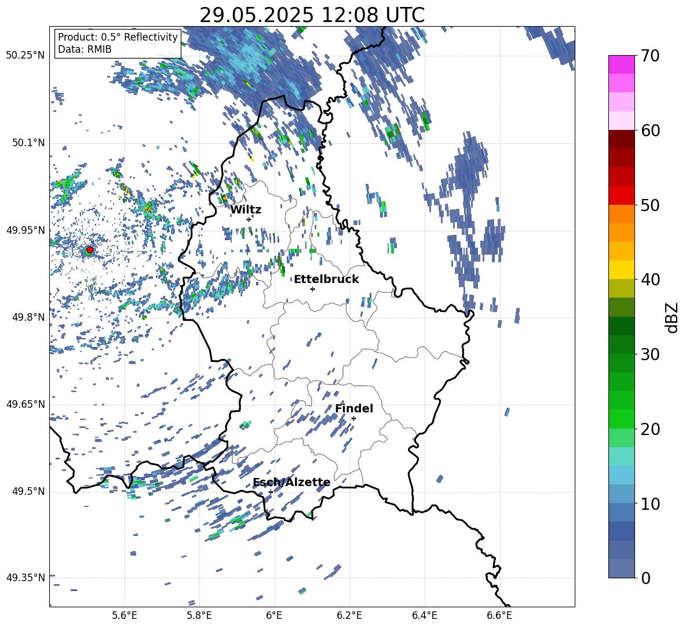
Task: Click the 5.6°E longitude label
Action: pos(125,615)
